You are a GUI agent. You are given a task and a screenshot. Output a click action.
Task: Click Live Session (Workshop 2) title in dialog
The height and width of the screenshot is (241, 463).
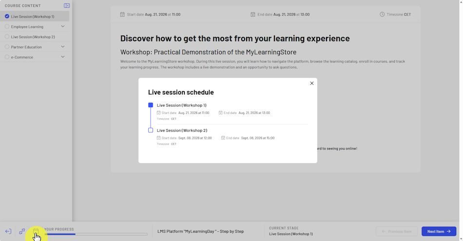(182, 130)
